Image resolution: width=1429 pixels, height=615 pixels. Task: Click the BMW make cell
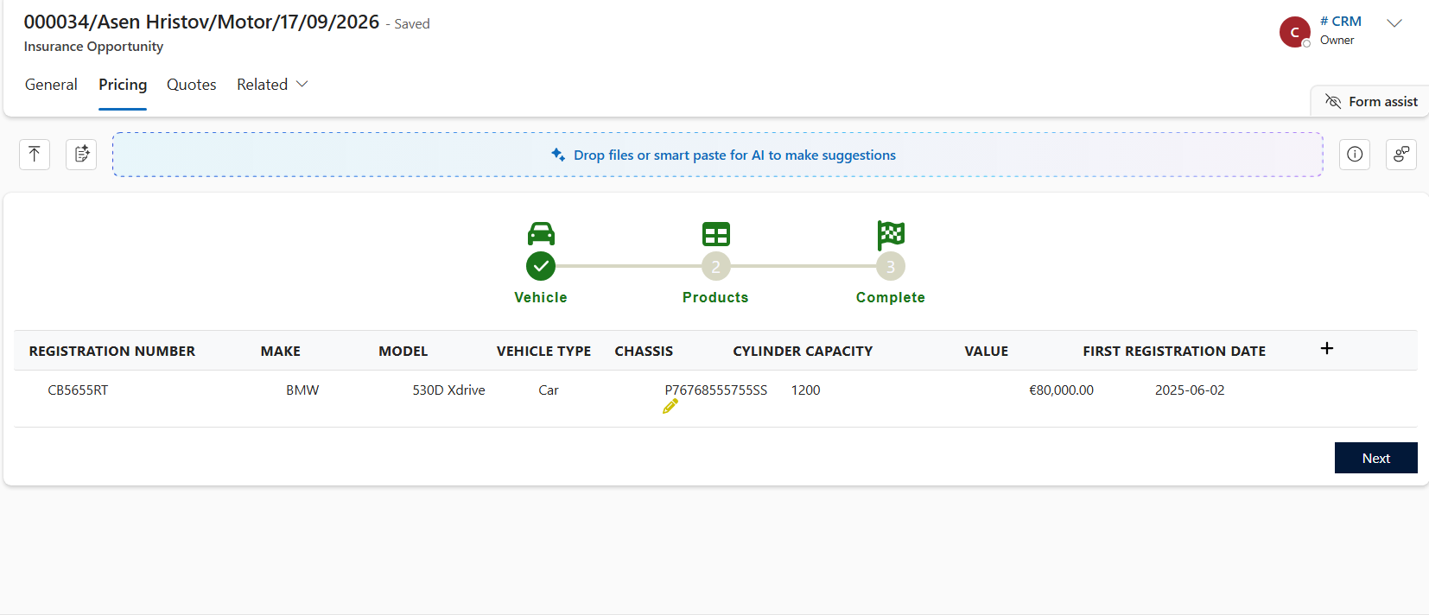pyautogui.click(x=302, y=390)
